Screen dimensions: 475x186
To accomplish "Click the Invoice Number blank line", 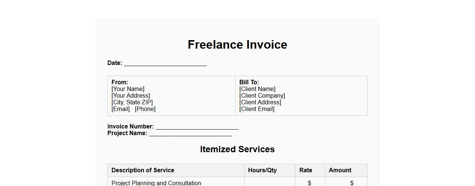I will pyautogui.click(x=197, y=127).
